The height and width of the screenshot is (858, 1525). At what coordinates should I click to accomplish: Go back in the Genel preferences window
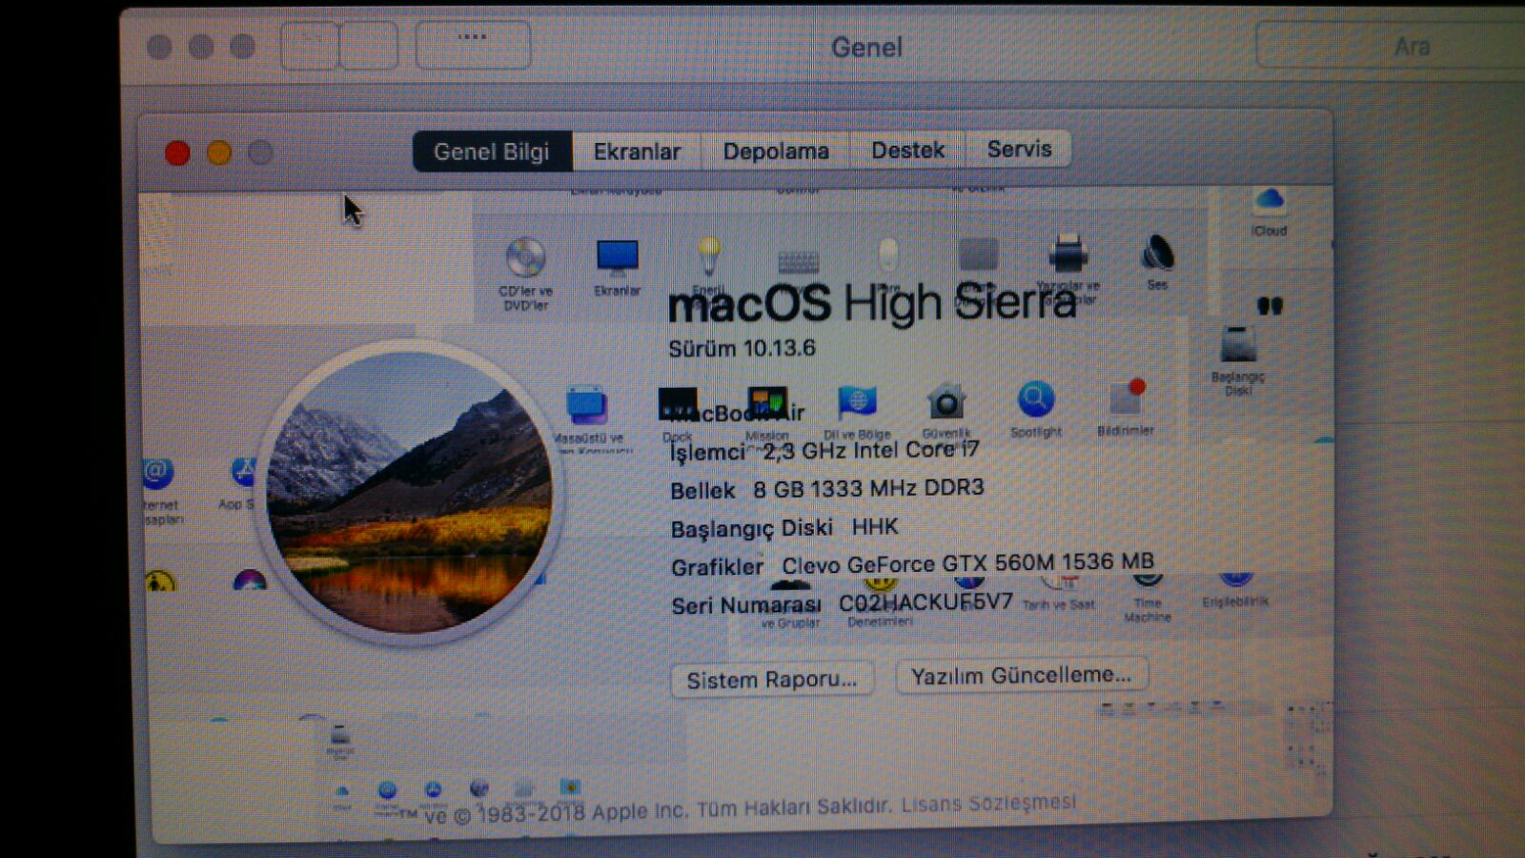(310, 45)
